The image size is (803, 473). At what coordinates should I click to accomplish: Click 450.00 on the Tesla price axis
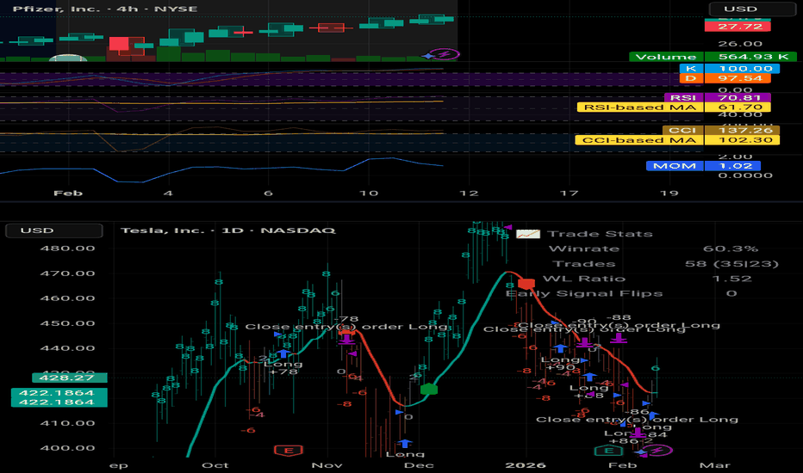coord(67,323)
